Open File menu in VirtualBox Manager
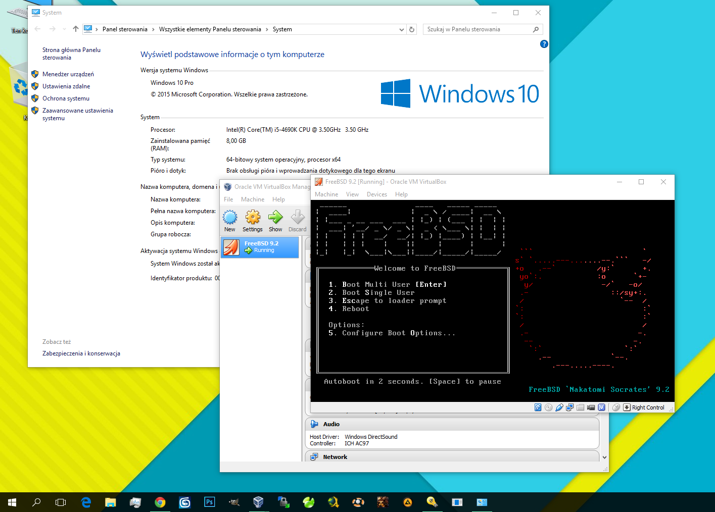 228,199
